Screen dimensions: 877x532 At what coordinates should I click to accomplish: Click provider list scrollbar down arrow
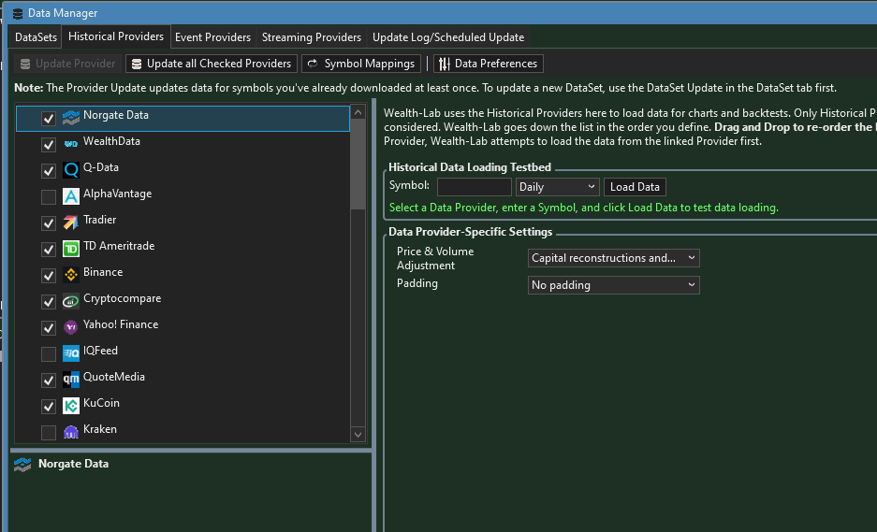tap(358, 434)
